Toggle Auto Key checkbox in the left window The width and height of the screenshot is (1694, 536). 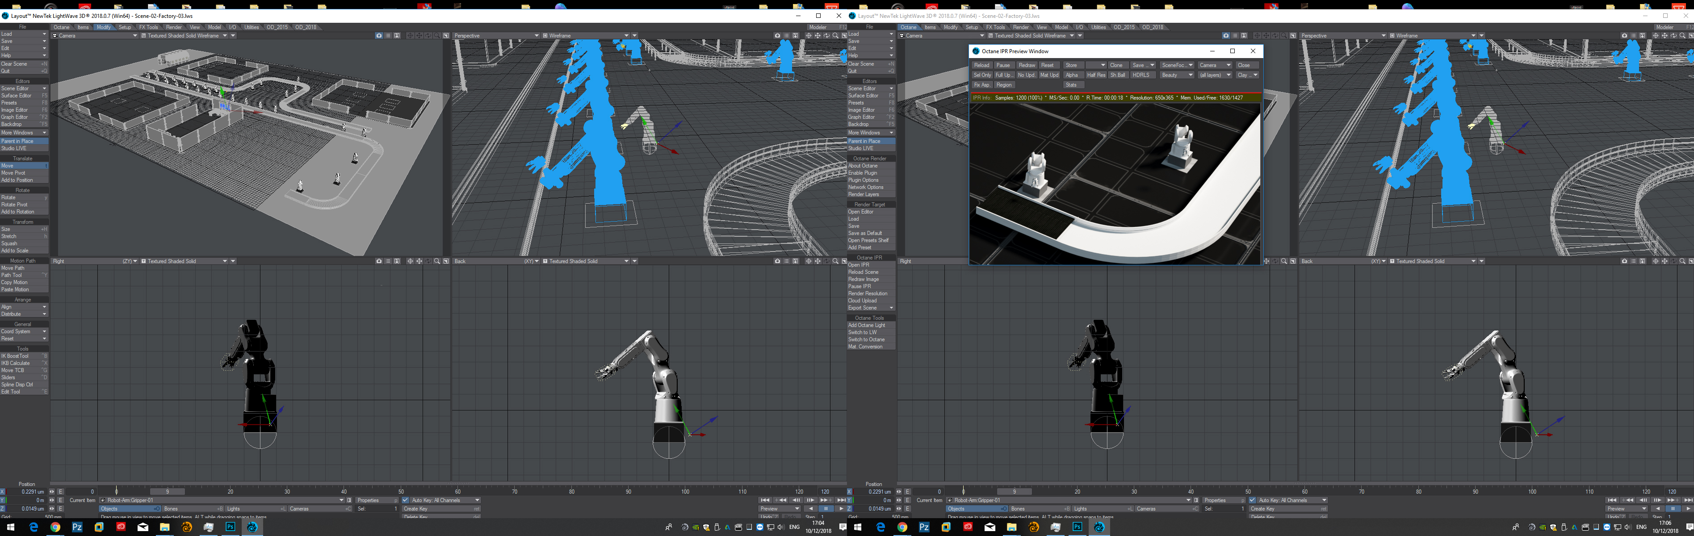tap(406, 500)
